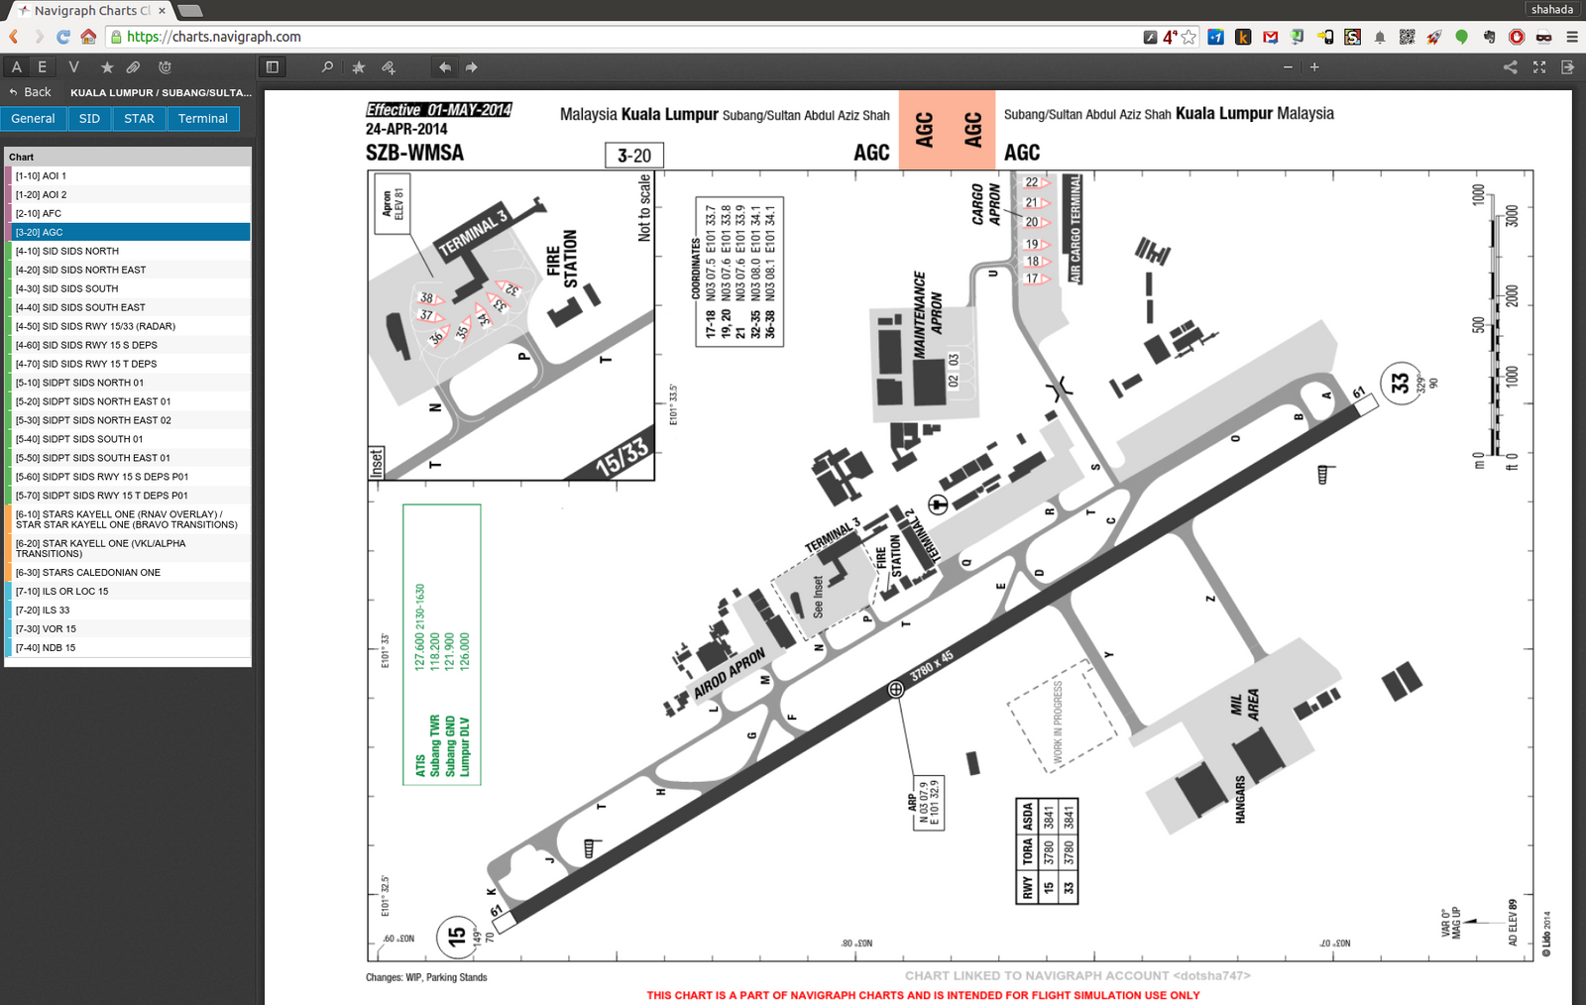The height and width of the screenshot is (1005, 1586).
Task: Open chart [7-20] ILS 33
Action: coord(43,611)
